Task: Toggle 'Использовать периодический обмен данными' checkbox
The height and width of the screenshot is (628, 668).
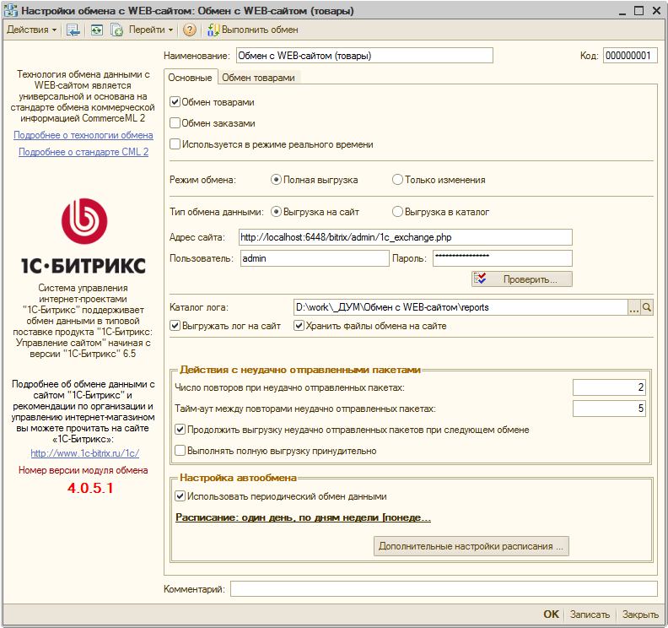Action: (x=180, y=496)
